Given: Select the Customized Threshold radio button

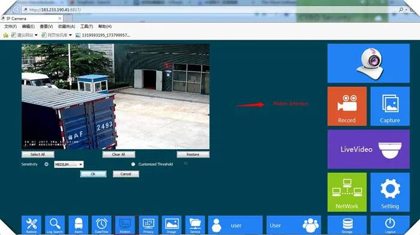Looking at the screenshot, I should click(x=133, y=164).
